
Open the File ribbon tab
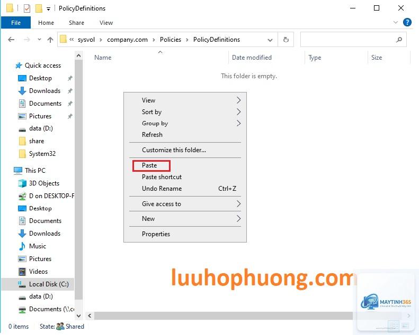click(16, 23)
